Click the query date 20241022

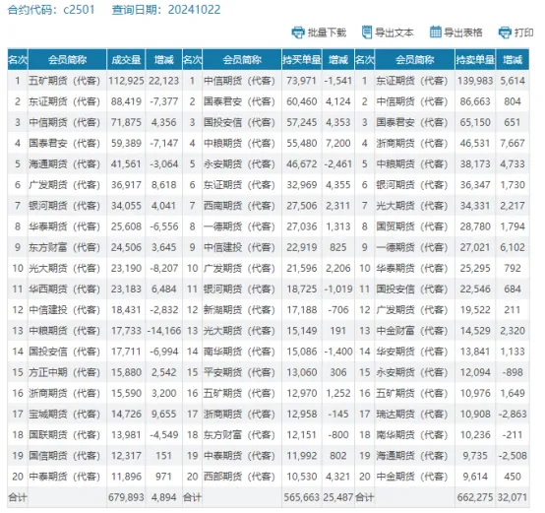click(x=195, y=10)
